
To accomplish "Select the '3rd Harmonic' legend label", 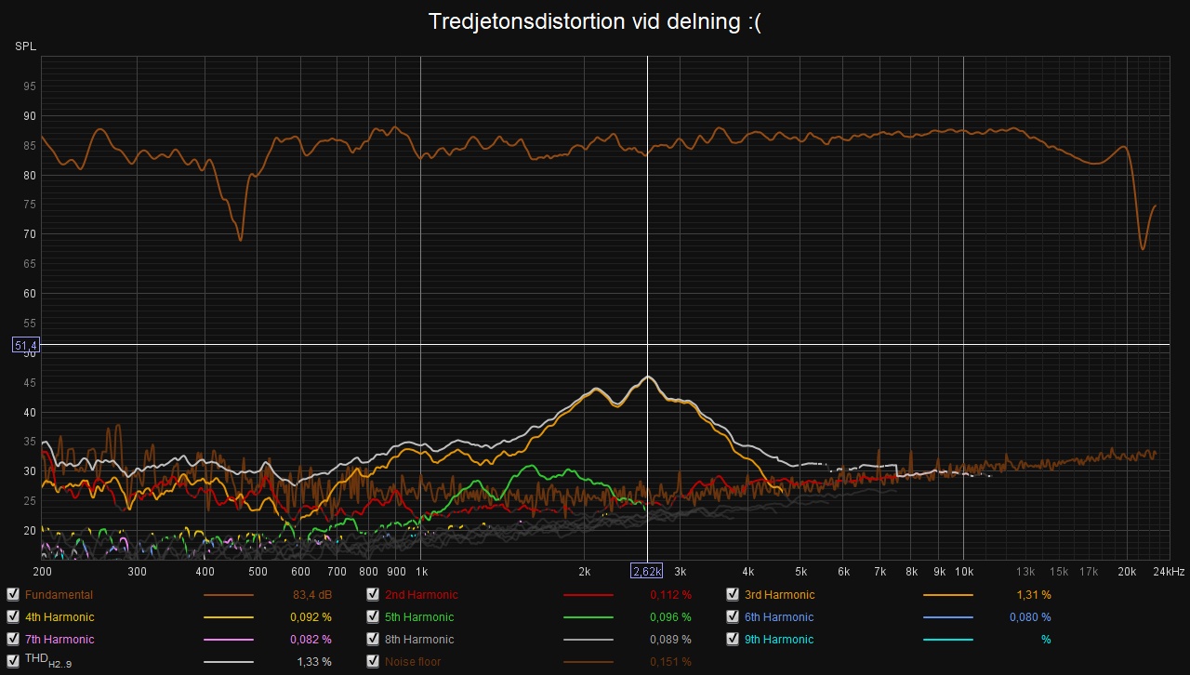I will tap(780, 595).
